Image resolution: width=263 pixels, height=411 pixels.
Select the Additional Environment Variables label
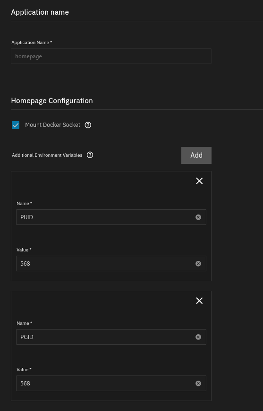coord(47,155)
